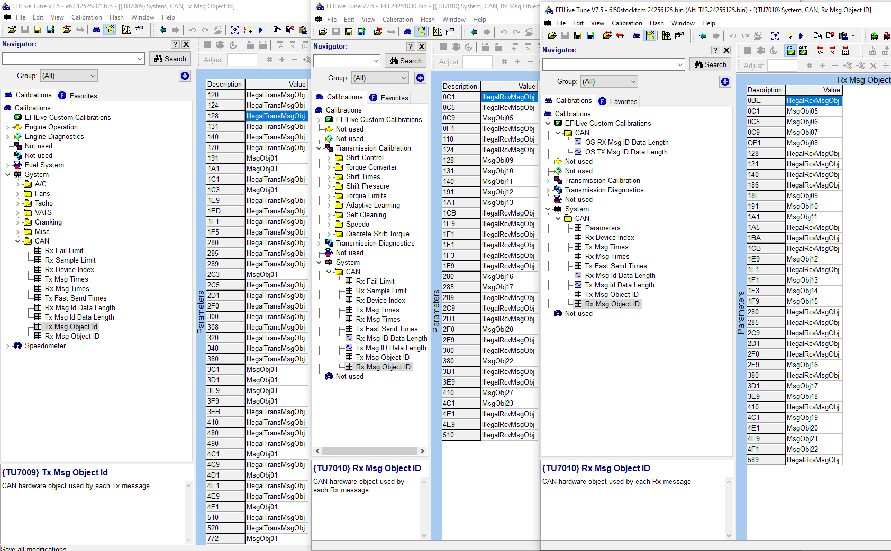Screen dimensions: 891x551
Task: Open Navigator search combo box in 6l50stocktcm window
Action: coord(614,64)
